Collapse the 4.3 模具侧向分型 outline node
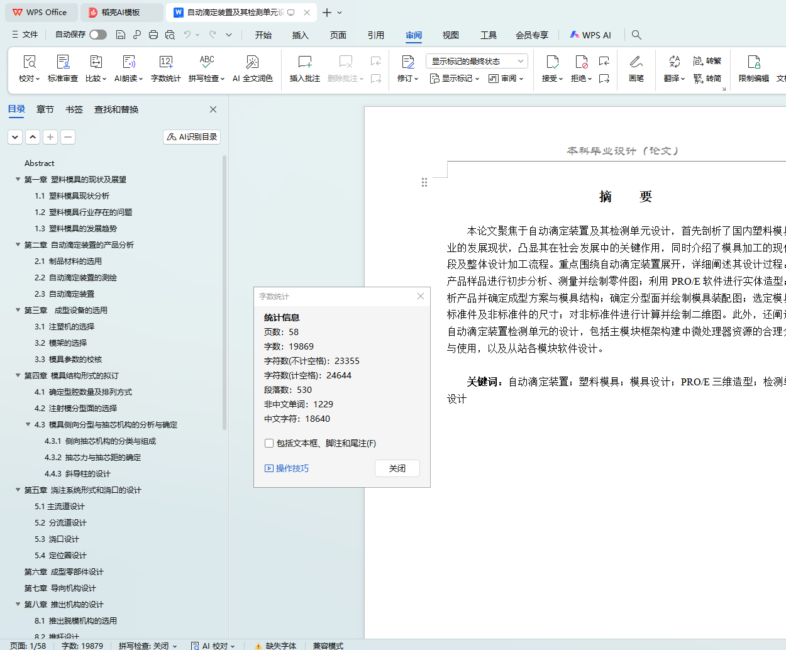Viewport: 786px width, 650px height. point(28,424)
